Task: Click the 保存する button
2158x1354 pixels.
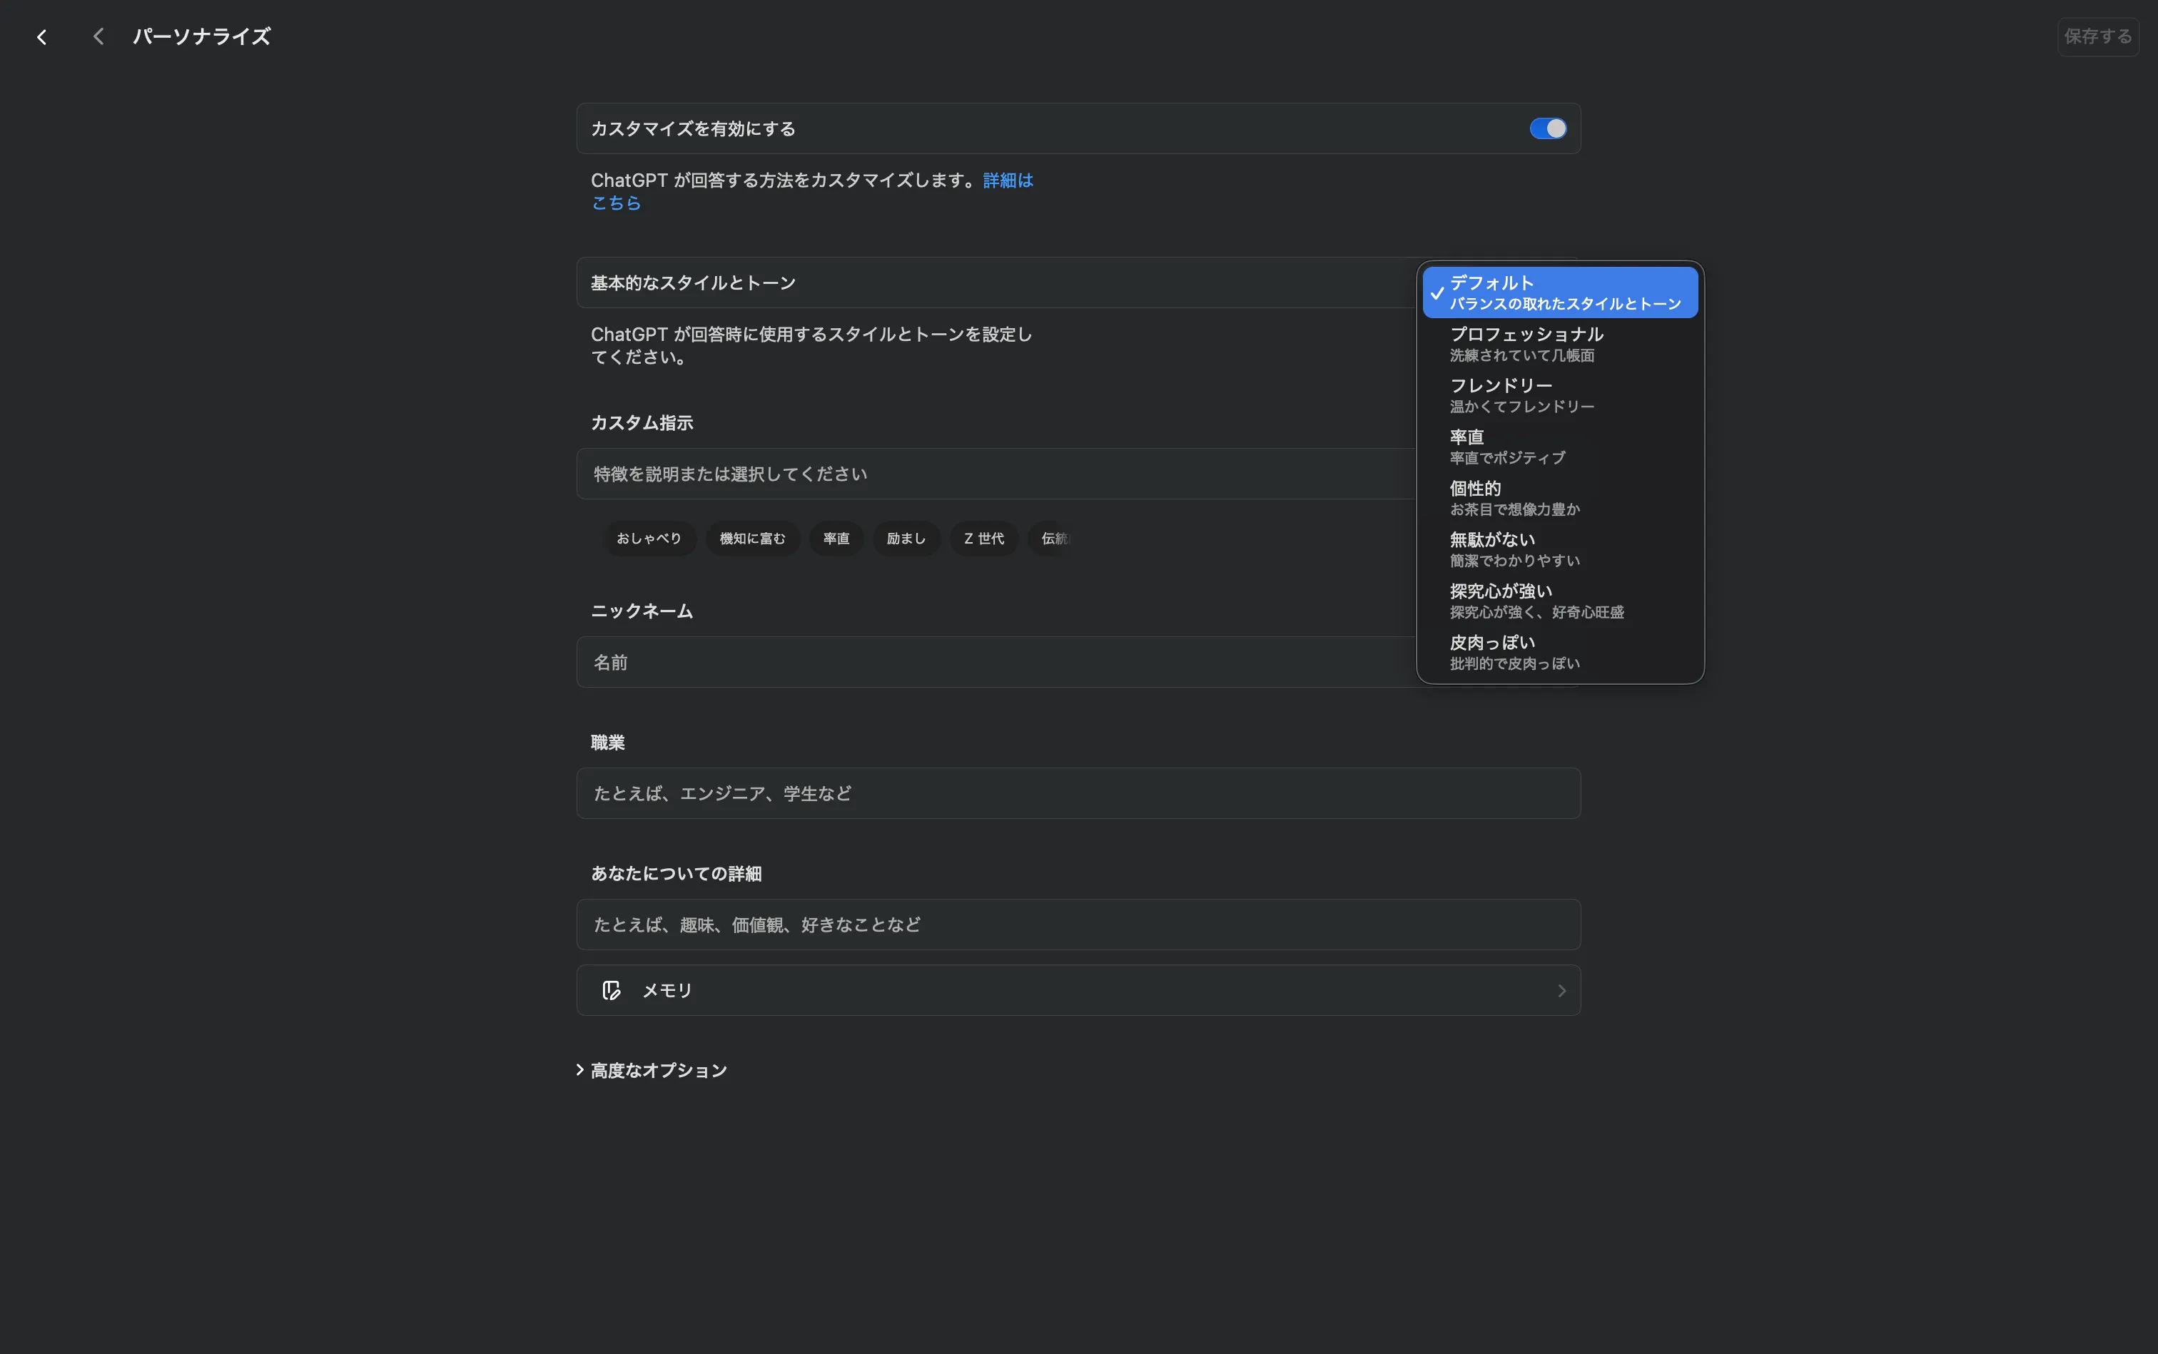Action: (2098, 36)
